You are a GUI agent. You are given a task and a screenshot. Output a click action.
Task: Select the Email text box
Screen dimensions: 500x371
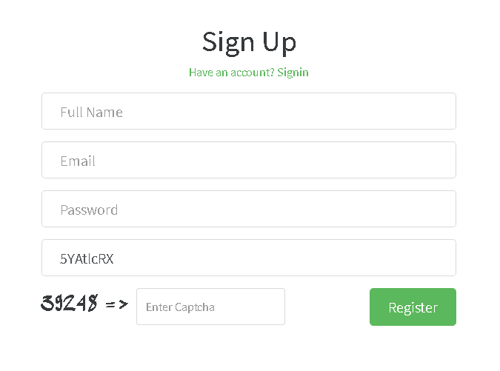pos(248,161)
